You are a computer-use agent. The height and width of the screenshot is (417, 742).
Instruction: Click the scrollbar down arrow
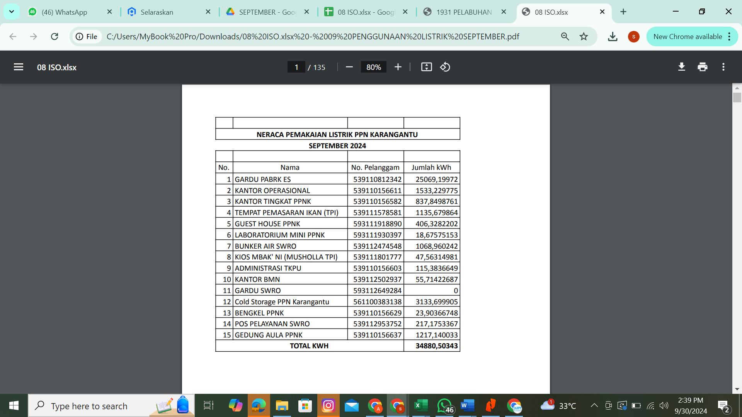click(737, 389)
